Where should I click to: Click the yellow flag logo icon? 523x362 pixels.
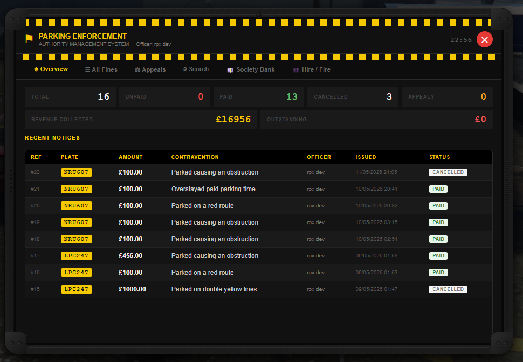tap(29, 39)
